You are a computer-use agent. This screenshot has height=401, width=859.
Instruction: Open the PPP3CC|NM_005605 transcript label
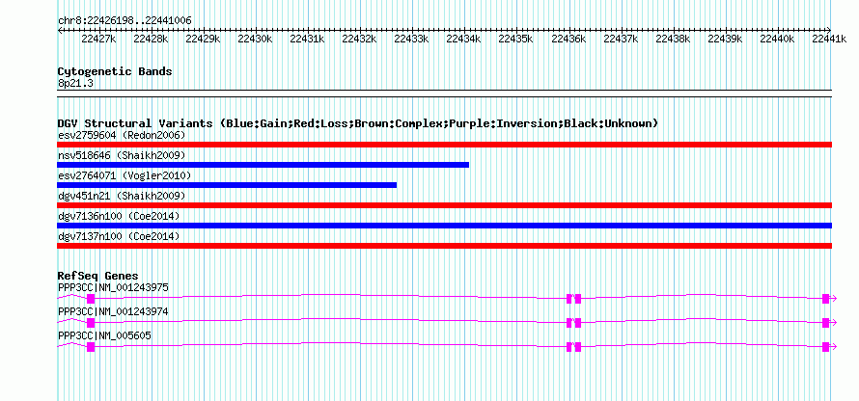click(104, 335)
